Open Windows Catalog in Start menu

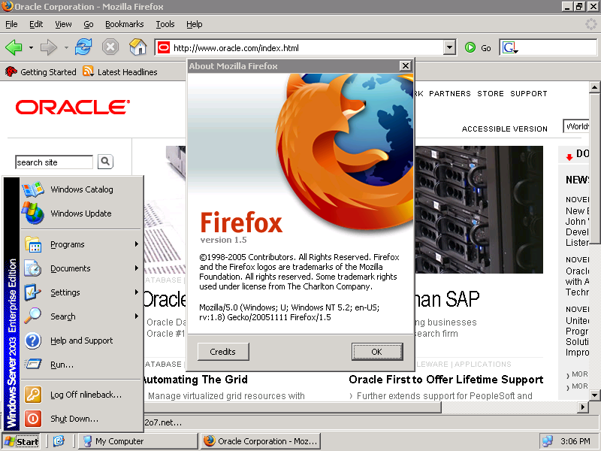tap(81, 189)
